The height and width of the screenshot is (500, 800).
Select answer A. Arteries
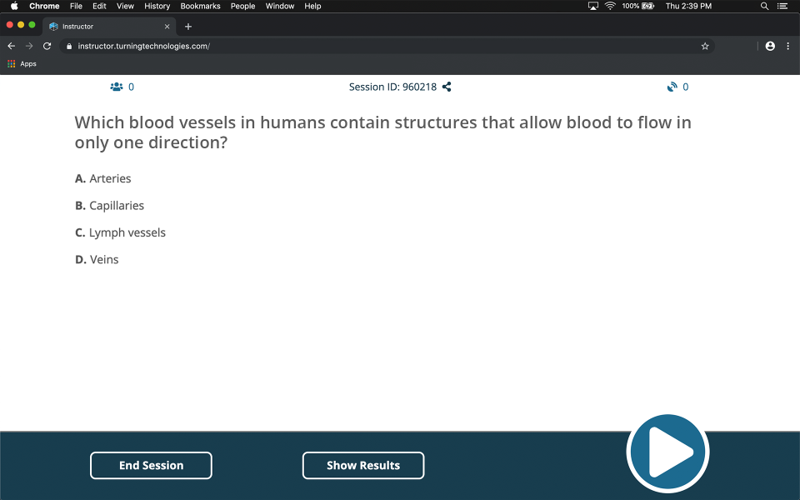pos(103,178)
